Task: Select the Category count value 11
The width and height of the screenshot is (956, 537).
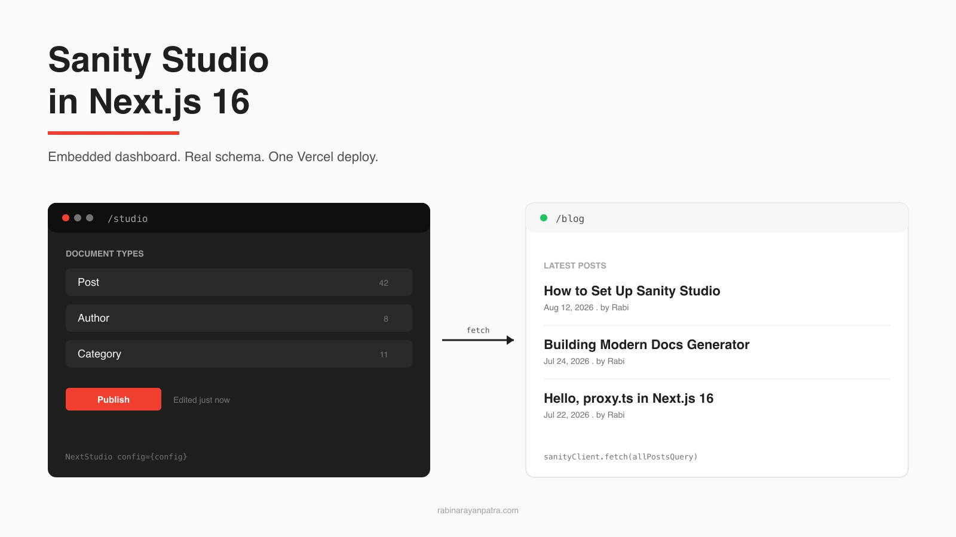Action: tap(384, 354)
